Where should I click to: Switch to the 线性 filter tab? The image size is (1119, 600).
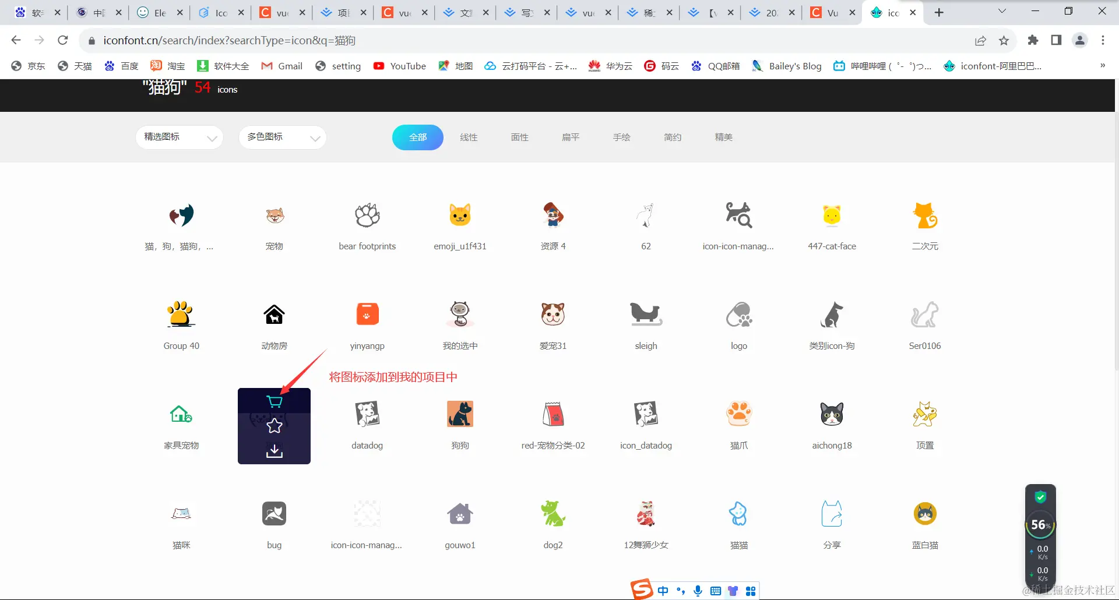[469, 137]
